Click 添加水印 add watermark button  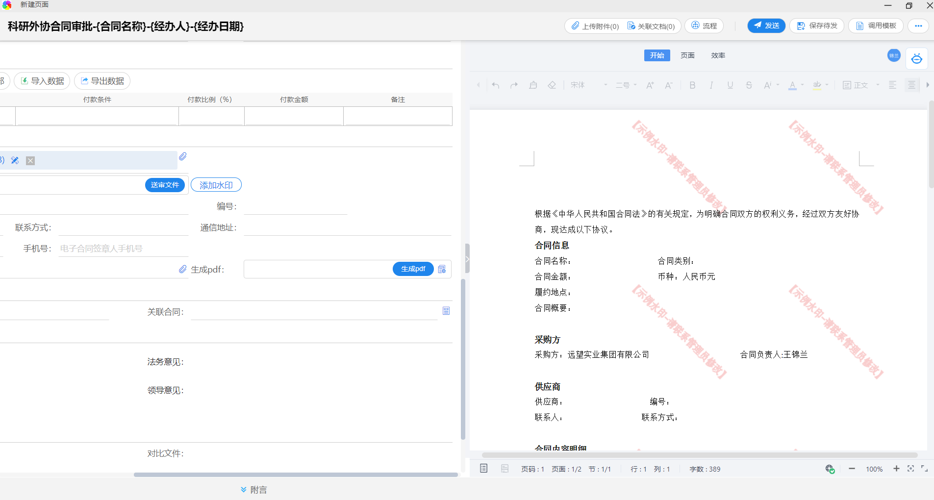[216, 185]
